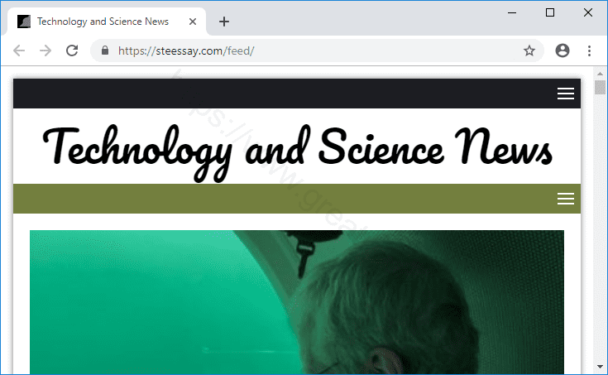Minimize the browser window

(x=512, y=12)
